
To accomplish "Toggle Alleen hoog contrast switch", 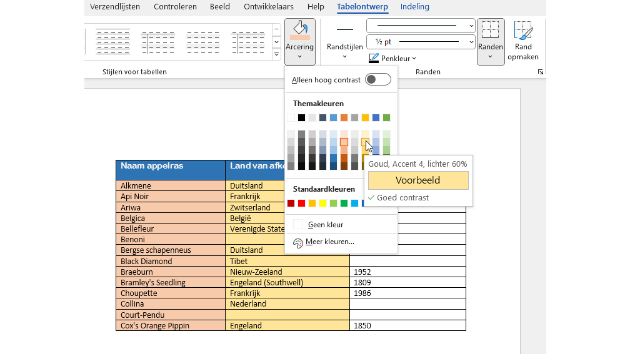I will [378, 79].
